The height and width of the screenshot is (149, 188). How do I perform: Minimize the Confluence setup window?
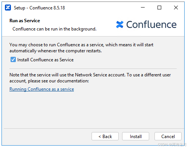point(143,8)
